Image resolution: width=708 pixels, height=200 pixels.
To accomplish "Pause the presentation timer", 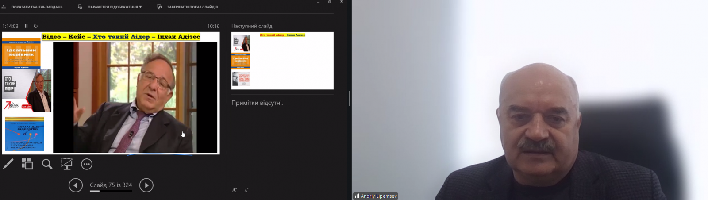I will tap(26, 26).
